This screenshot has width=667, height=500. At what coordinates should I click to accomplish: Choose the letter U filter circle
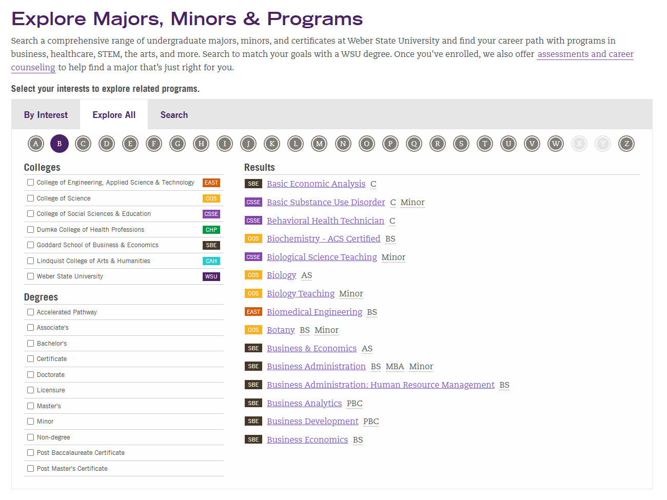click(x=508, y=144)
